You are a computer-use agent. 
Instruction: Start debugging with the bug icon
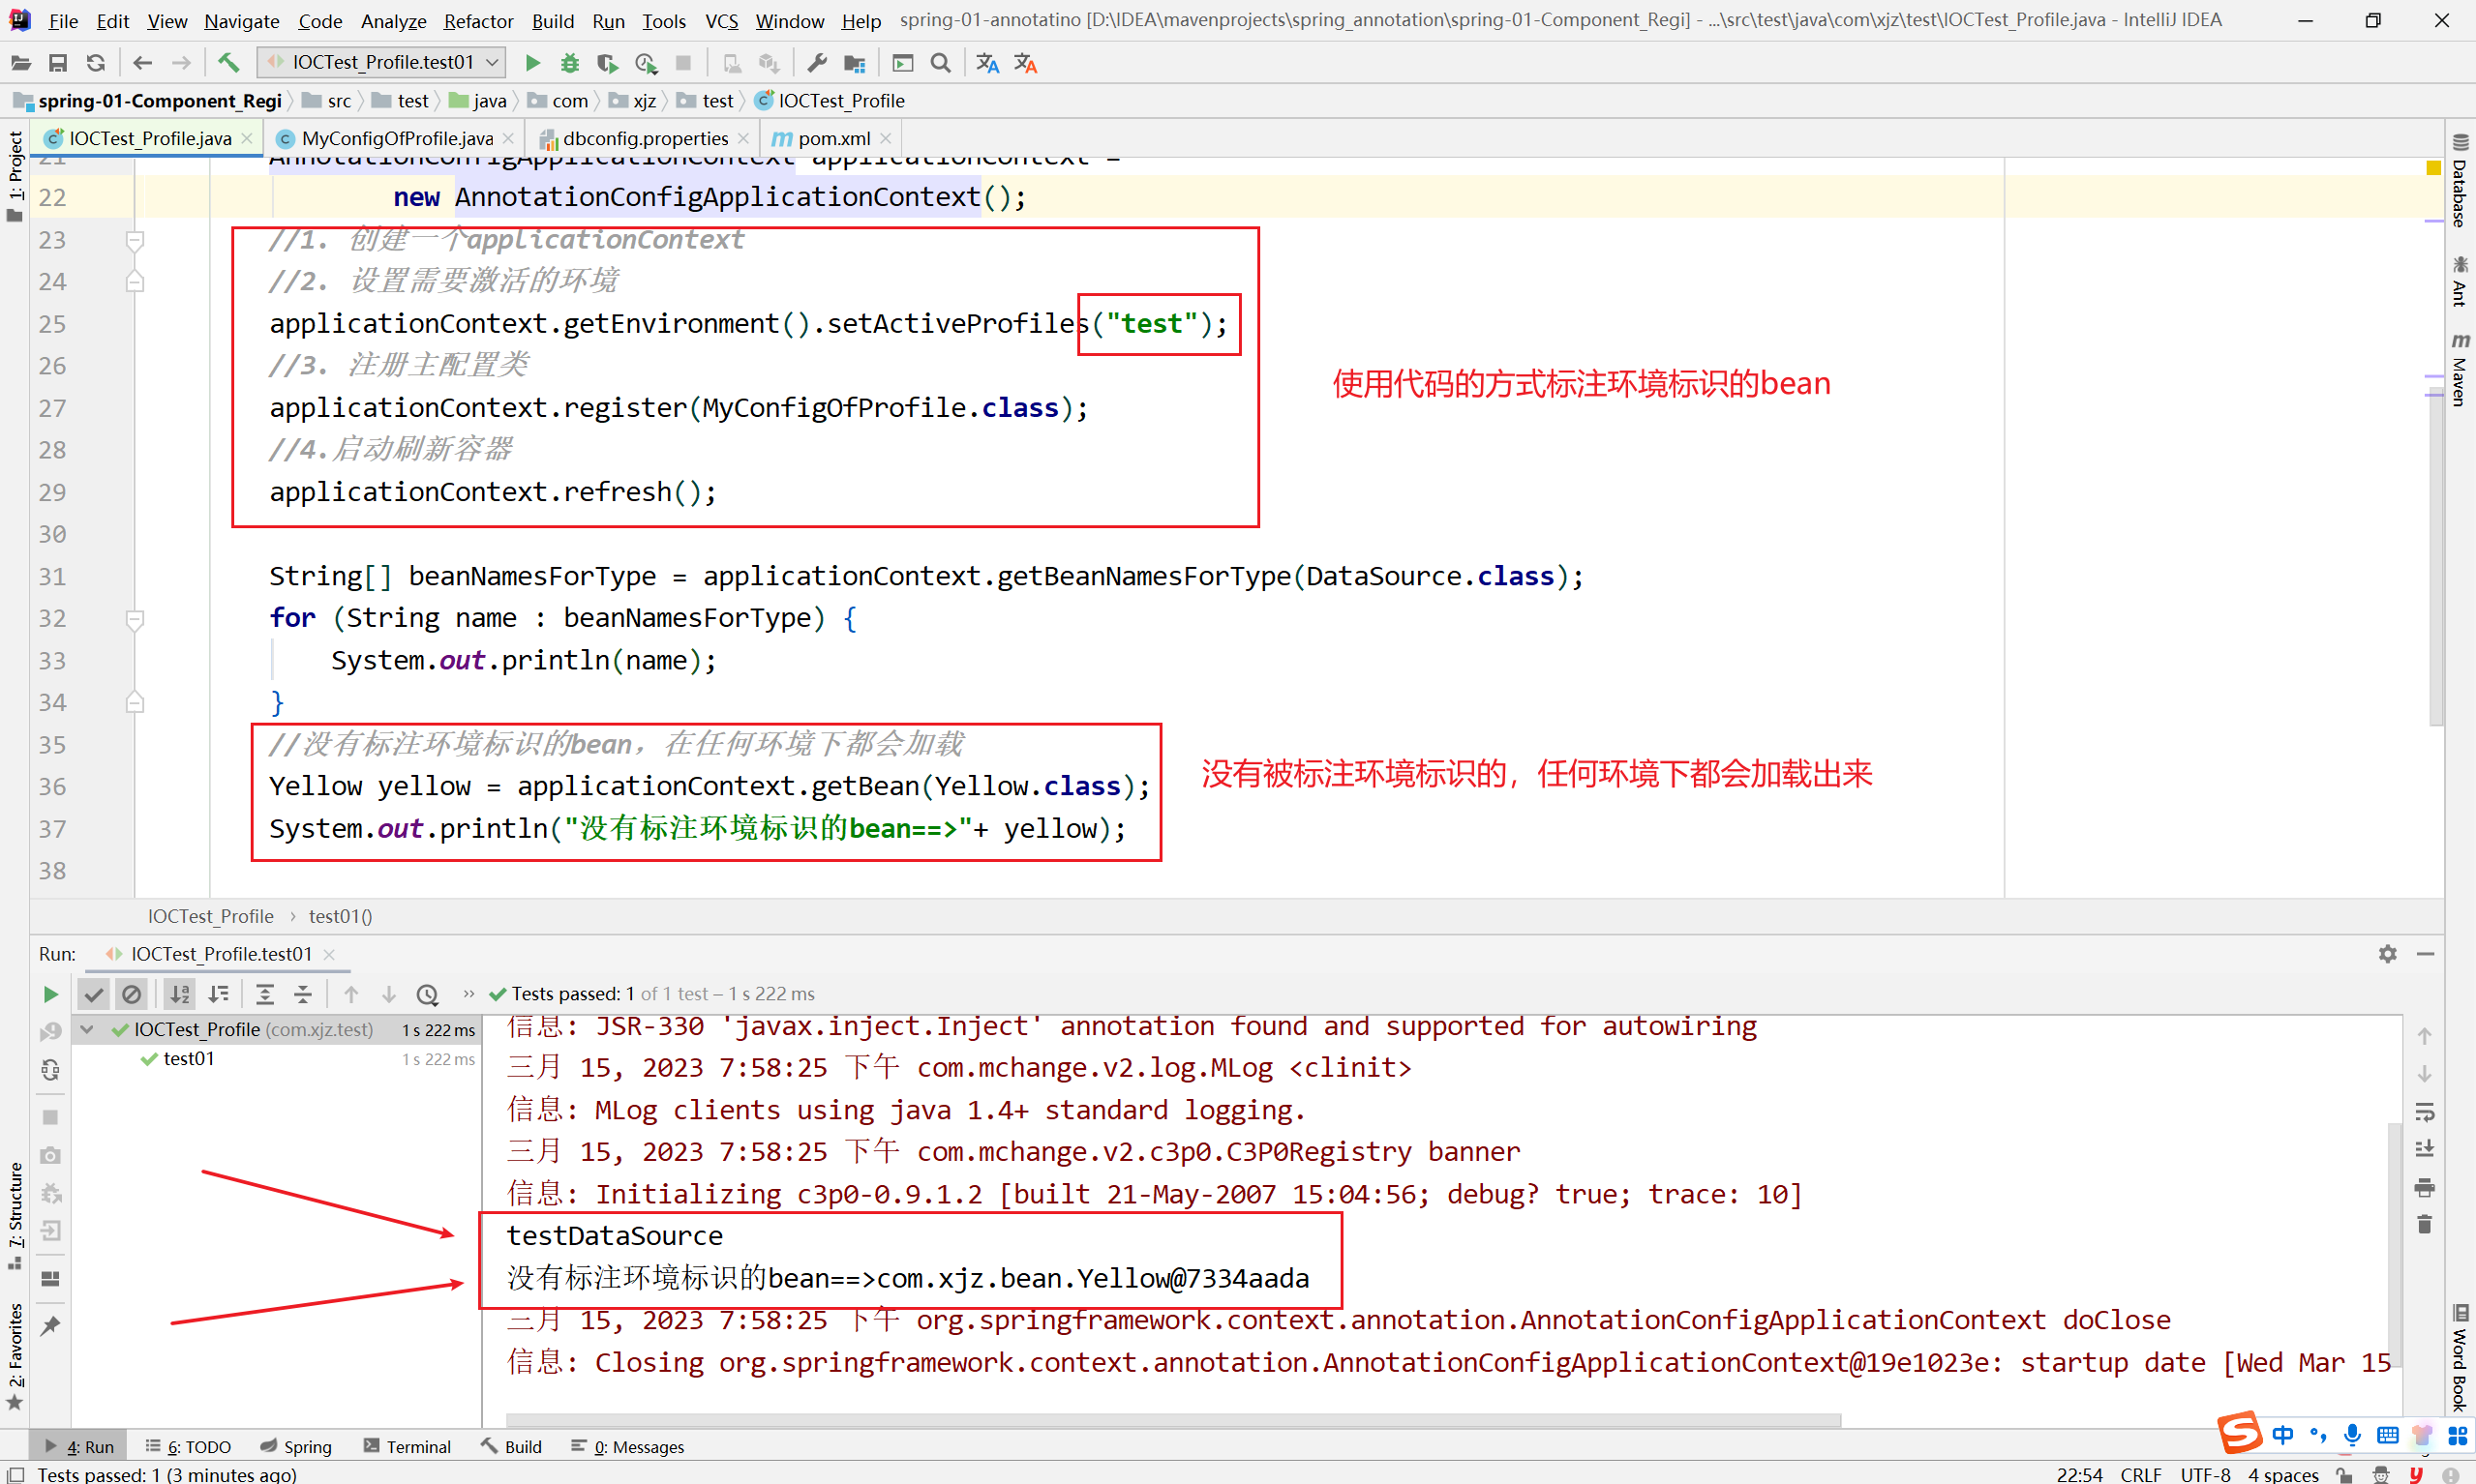569,63
